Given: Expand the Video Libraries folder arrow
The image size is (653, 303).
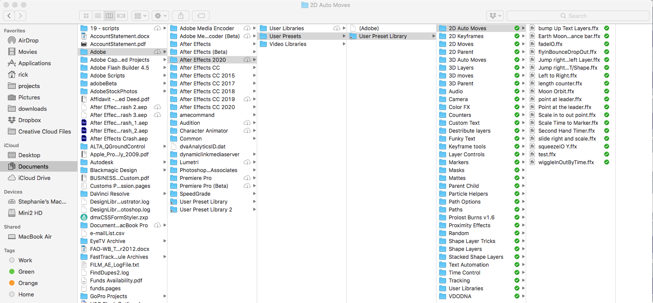Looking at the screenshot, I should [x=344, y=44].
